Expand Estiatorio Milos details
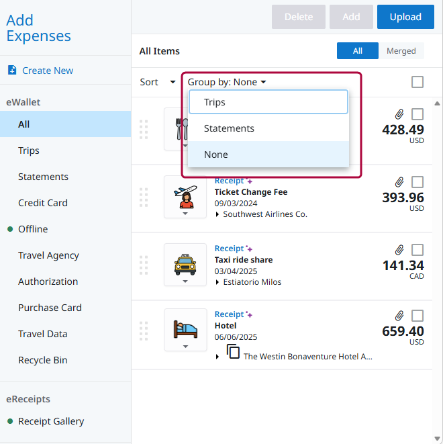The height and width of the screenshot is (444, 443). click(x=217, y=282)
